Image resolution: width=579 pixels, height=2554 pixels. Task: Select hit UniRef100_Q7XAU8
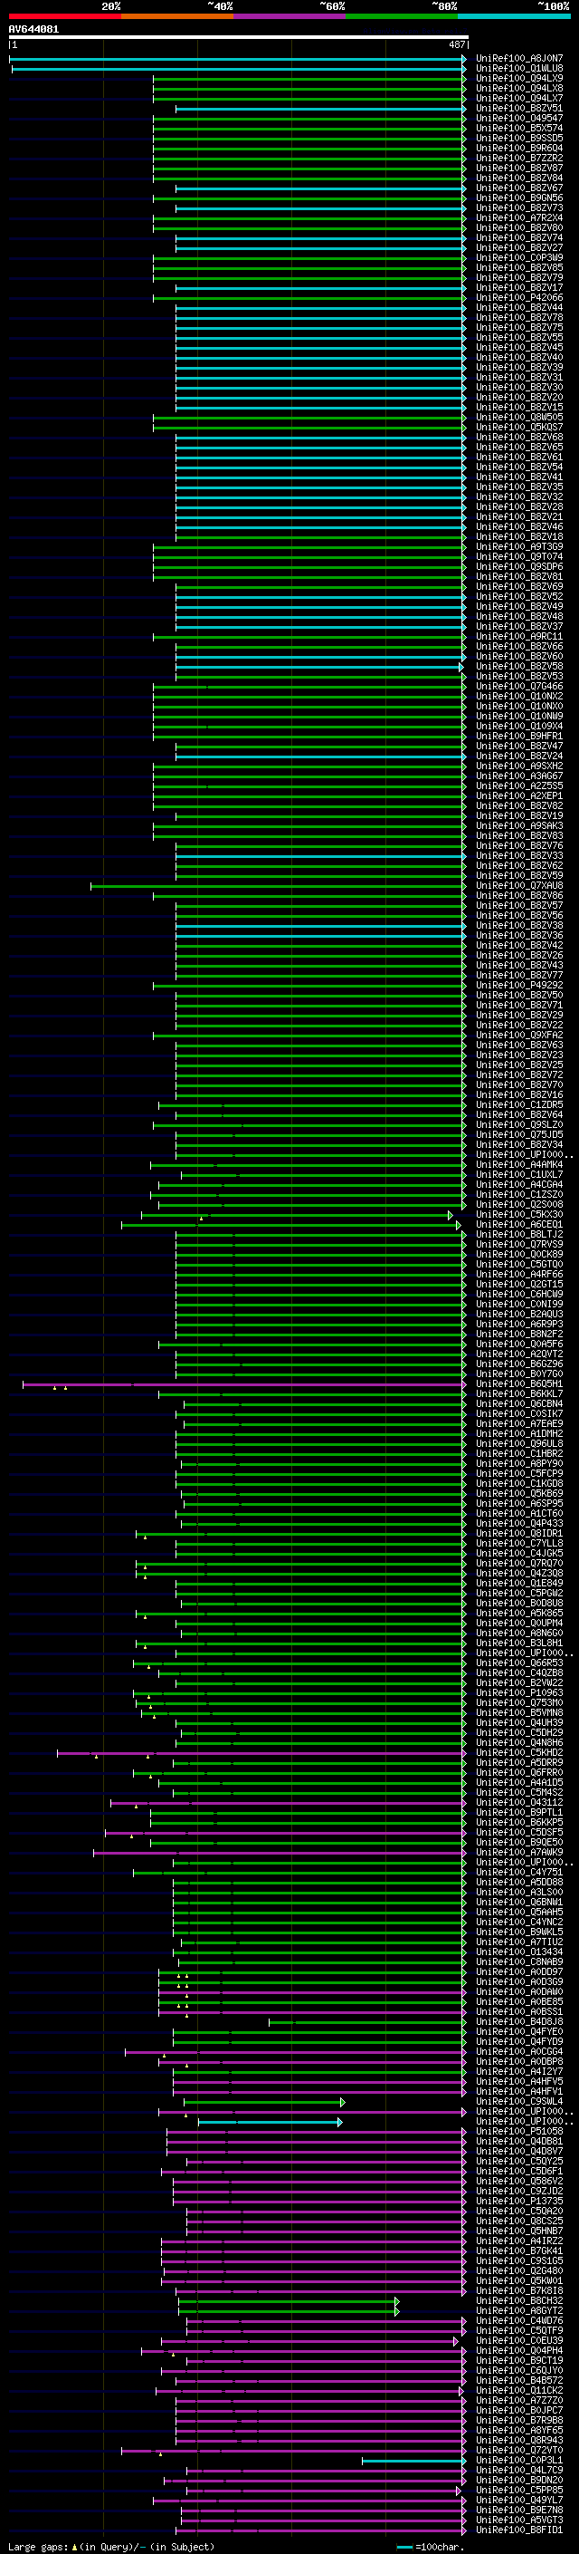518,885
